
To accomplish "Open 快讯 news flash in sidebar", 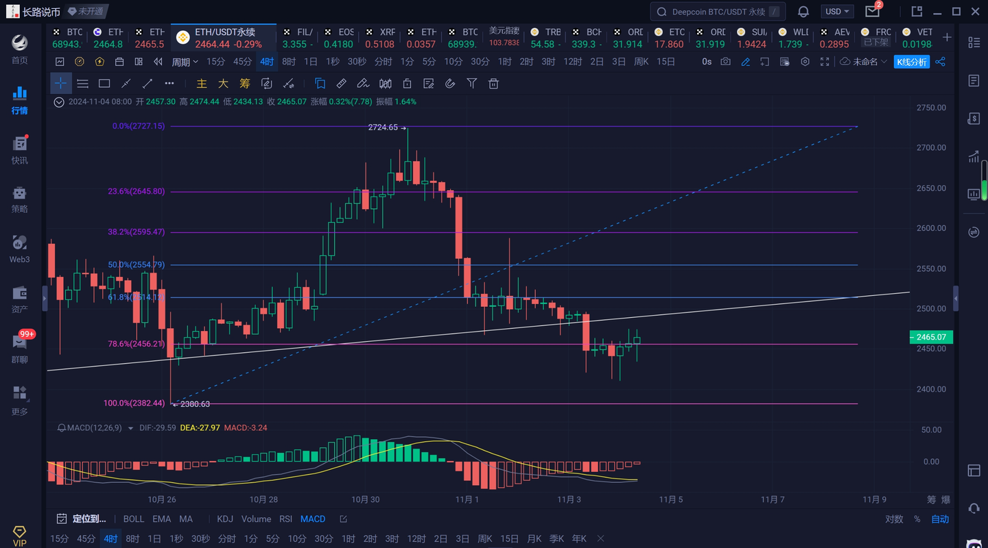I will click(19, 151).
